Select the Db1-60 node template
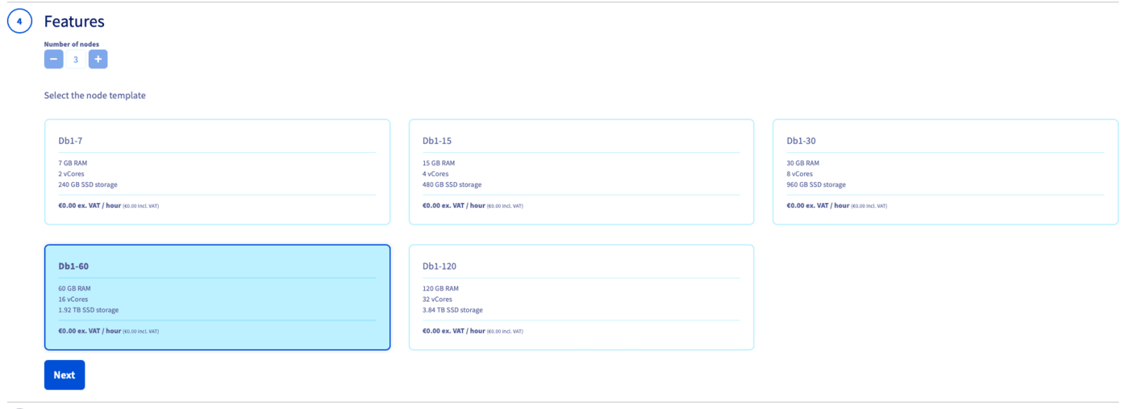 (217, 297)
